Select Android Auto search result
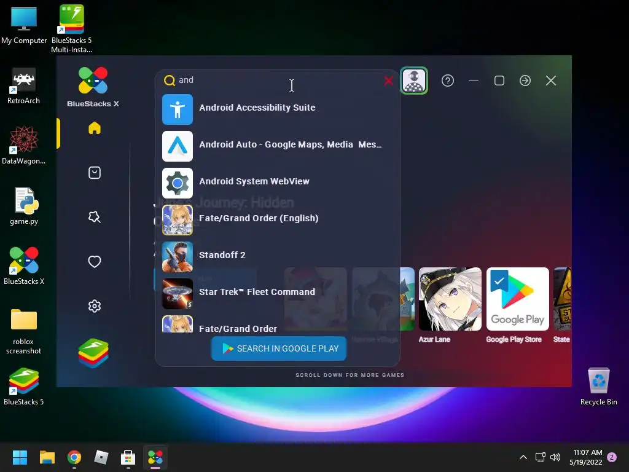Viewport: 629px width, 472px height. click(x=277, y=146)
